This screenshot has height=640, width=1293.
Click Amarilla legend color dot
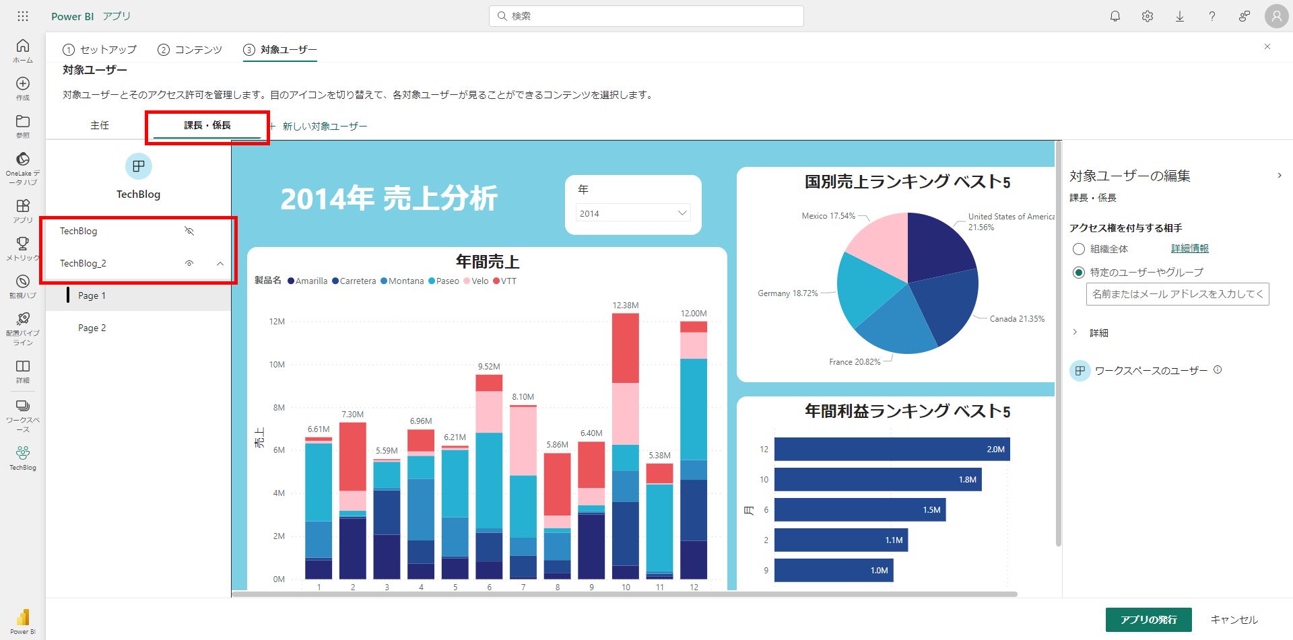click(291, 281)
